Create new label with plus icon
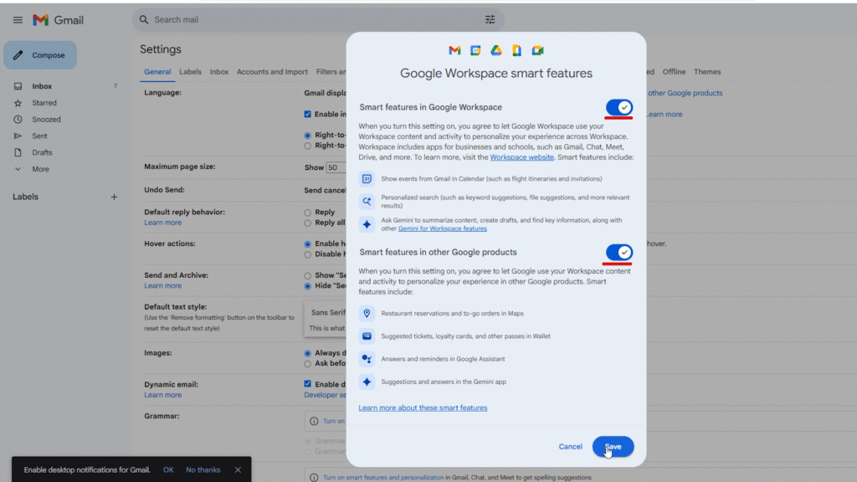 point(115,197)
